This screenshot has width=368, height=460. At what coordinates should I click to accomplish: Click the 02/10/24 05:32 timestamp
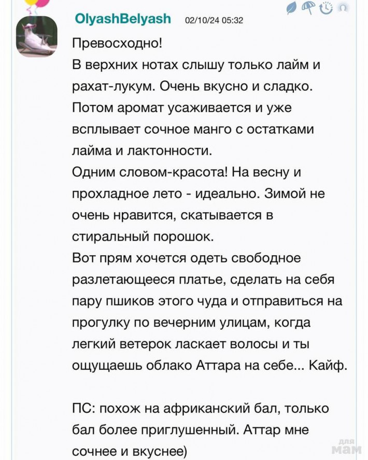click(214, 21)
